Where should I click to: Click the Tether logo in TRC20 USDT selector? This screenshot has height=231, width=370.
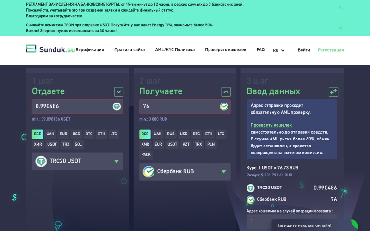pos(41,161)
